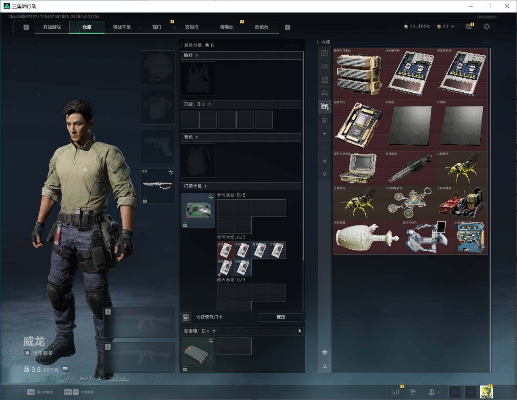Open the carry weight details list icon
The width and height of the screenshot is (517, 400).
point(65,369)
